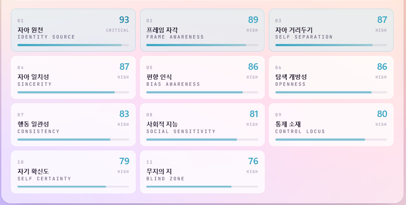Open the 자기 확신도 Self Certainty card
Image resolution: width=406 pixels, height=205 pixels.
[73, 172]
